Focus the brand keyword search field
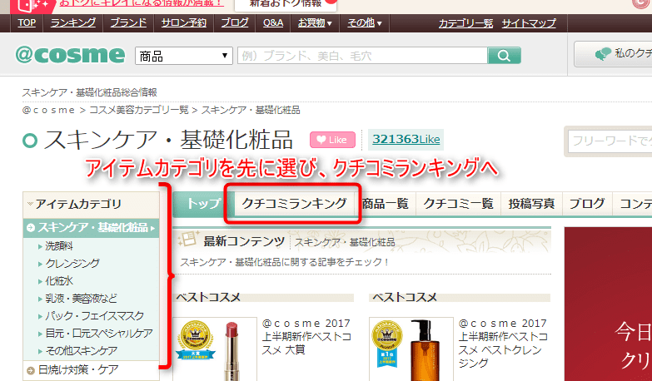 click(x=362, y=55)
